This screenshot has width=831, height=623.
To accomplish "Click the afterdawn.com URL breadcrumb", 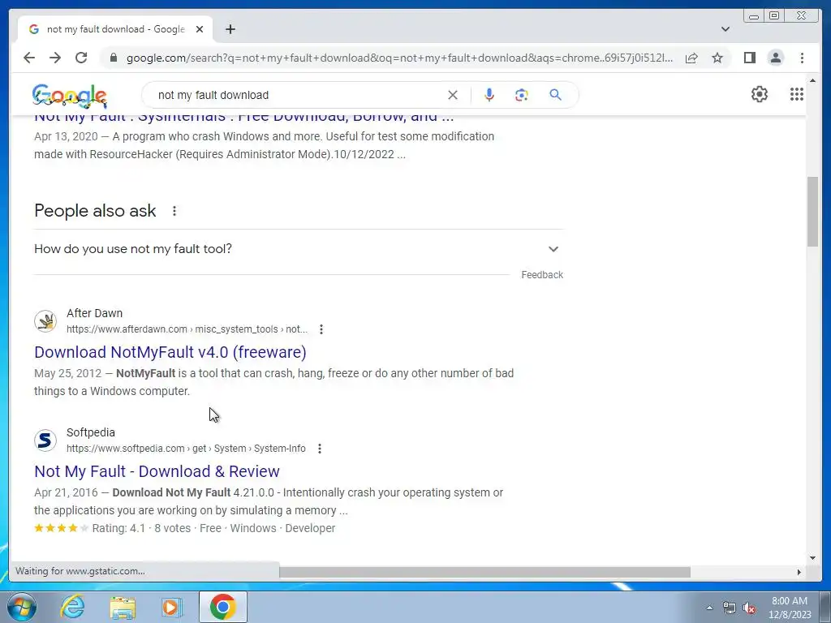I will (187, 329).
